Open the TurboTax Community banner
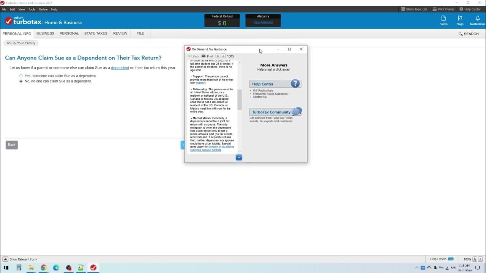The image size is (486, 273). [275, 112]
